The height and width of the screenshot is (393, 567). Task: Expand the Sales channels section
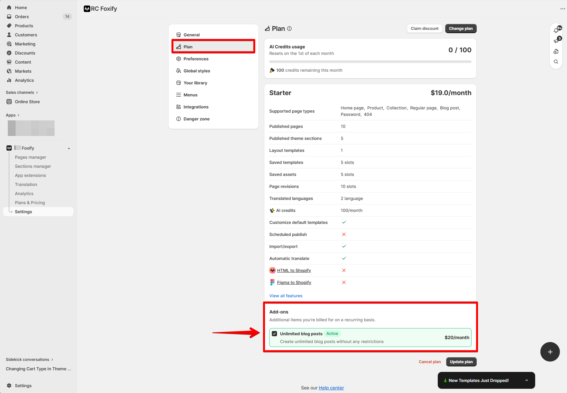(x=22, y=92)
